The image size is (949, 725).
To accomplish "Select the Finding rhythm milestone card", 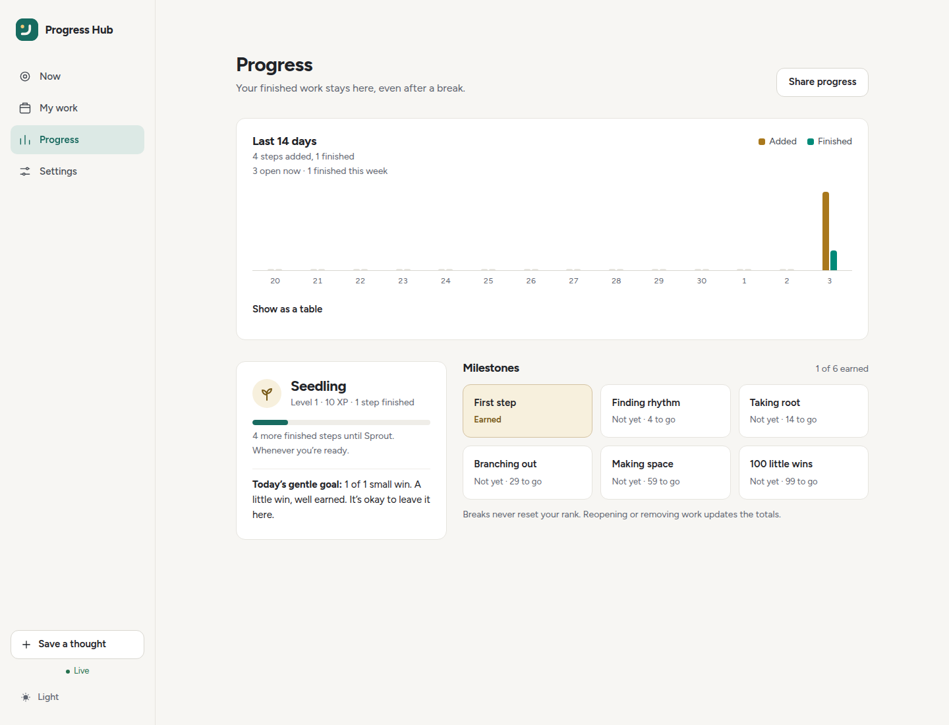I will [666, 411].
